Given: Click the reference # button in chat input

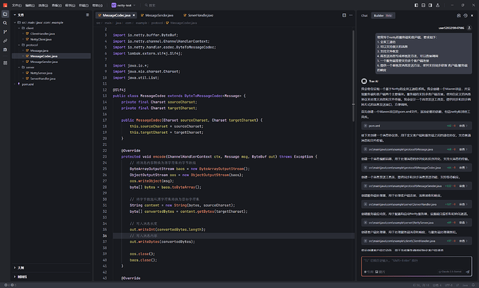Looking at the screenshot, I should coord(369,272).
